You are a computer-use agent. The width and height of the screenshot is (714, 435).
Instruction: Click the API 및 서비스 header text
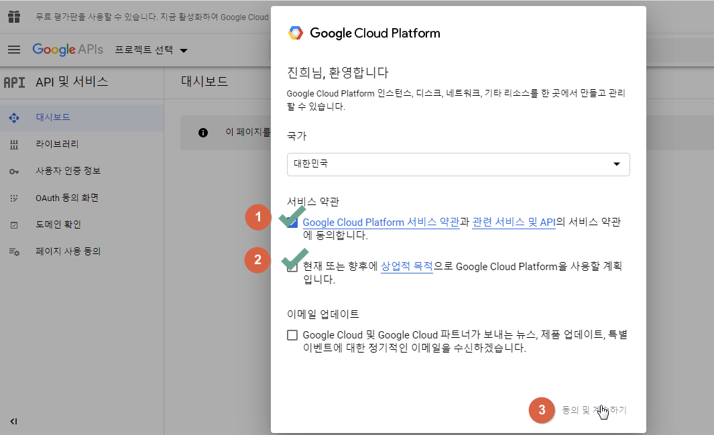pyautogui.click(x=72, y=82)
